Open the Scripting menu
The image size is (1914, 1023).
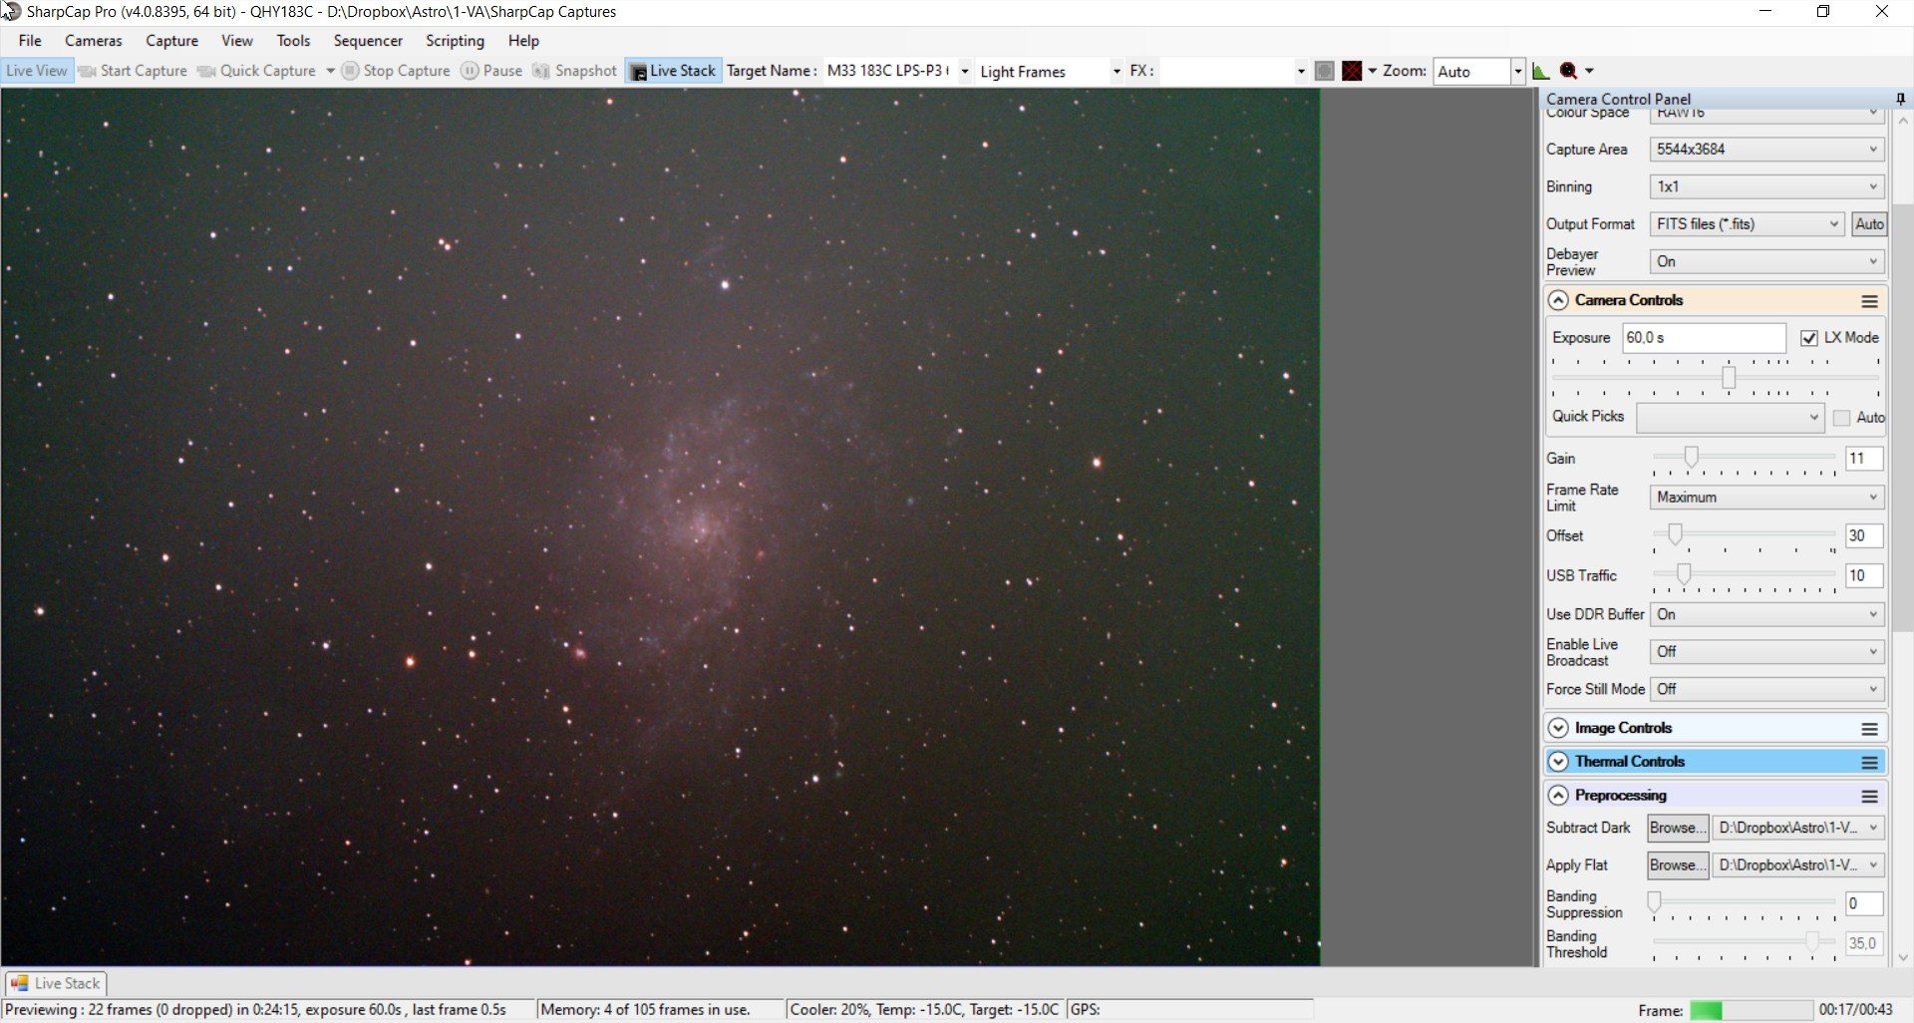tap(455, 41)
